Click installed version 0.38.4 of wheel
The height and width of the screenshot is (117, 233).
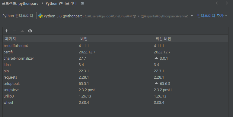[x=84, y=103]
